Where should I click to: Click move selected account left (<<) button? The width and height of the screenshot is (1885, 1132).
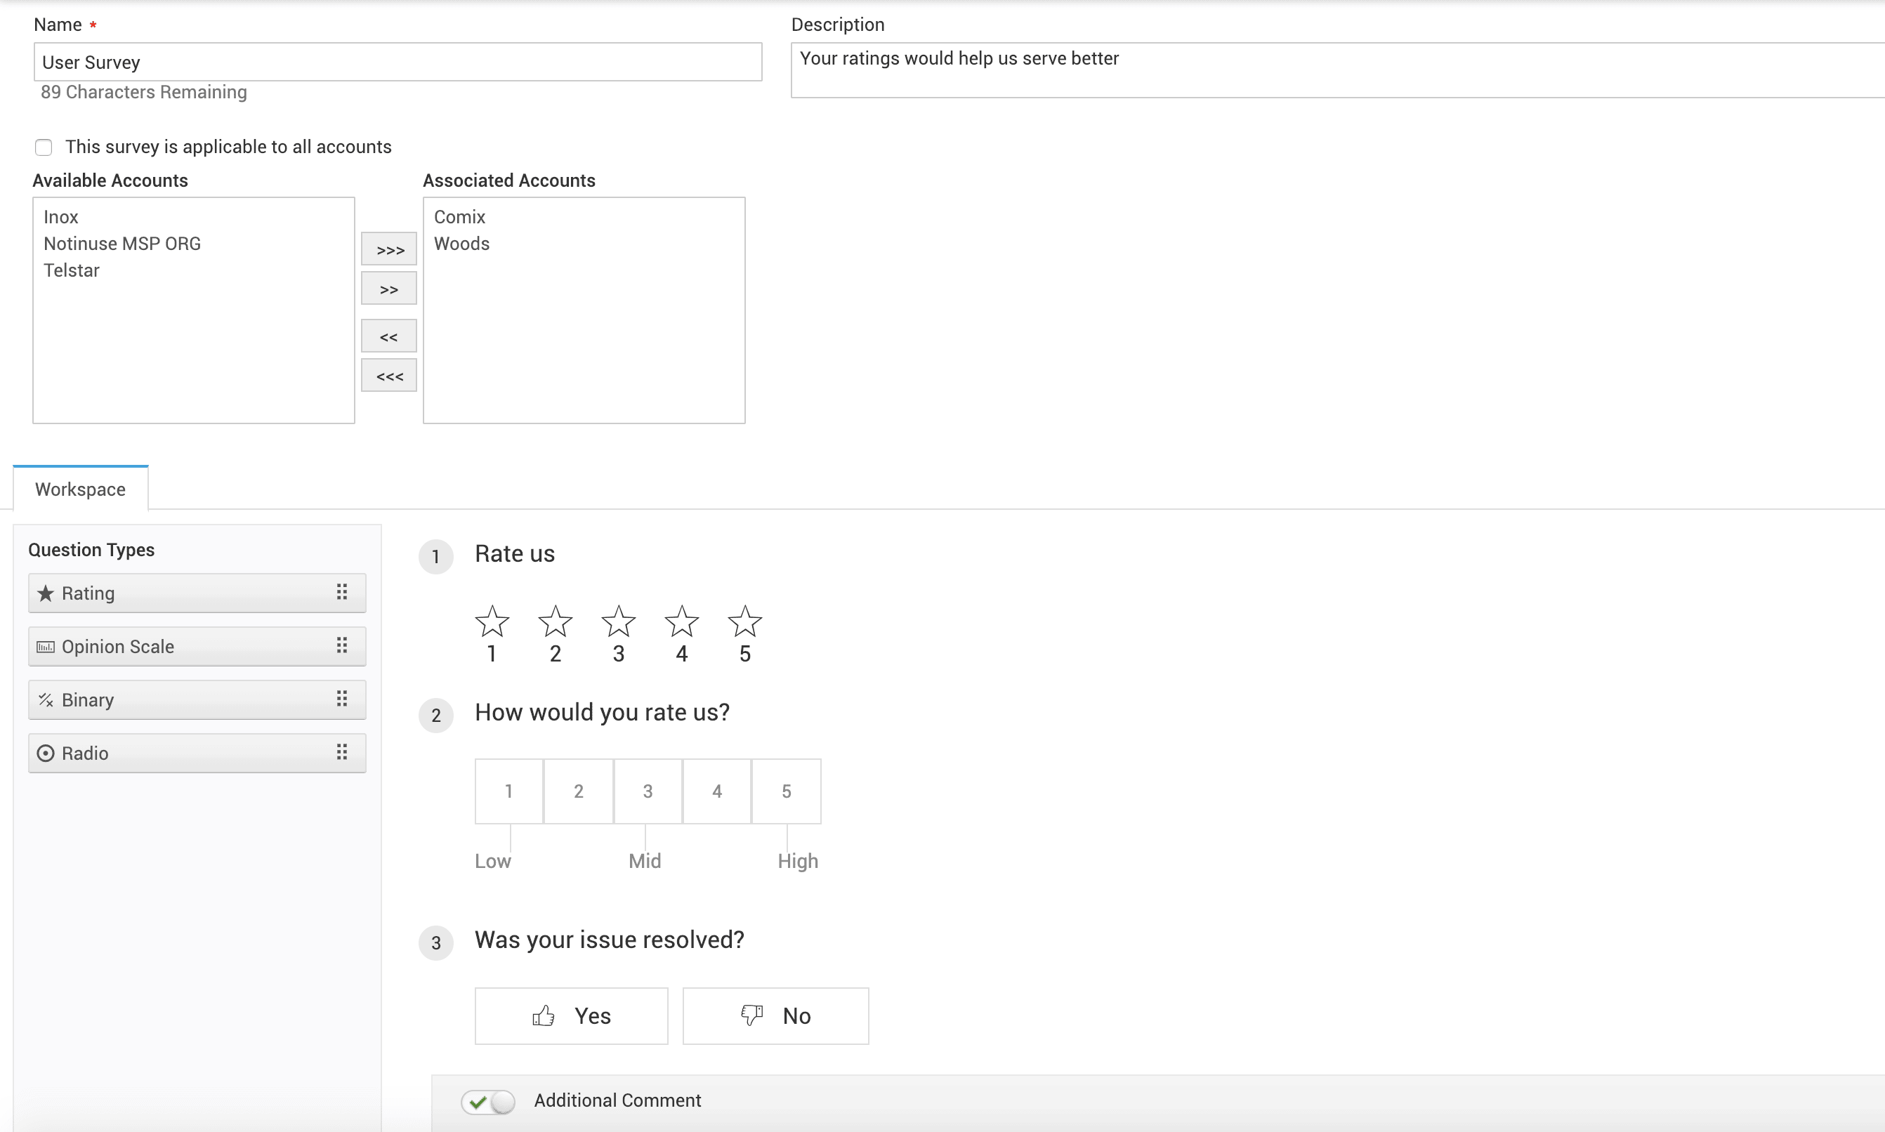(389, 336)
